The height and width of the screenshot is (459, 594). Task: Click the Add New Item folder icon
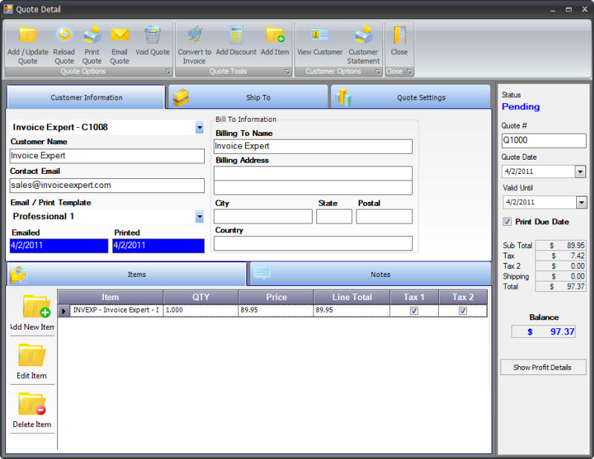click(36, 306)
